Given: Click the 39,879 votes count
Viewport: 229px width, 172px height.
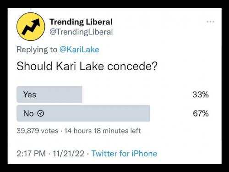Looking at the screenshot, I should coord(38,131).
